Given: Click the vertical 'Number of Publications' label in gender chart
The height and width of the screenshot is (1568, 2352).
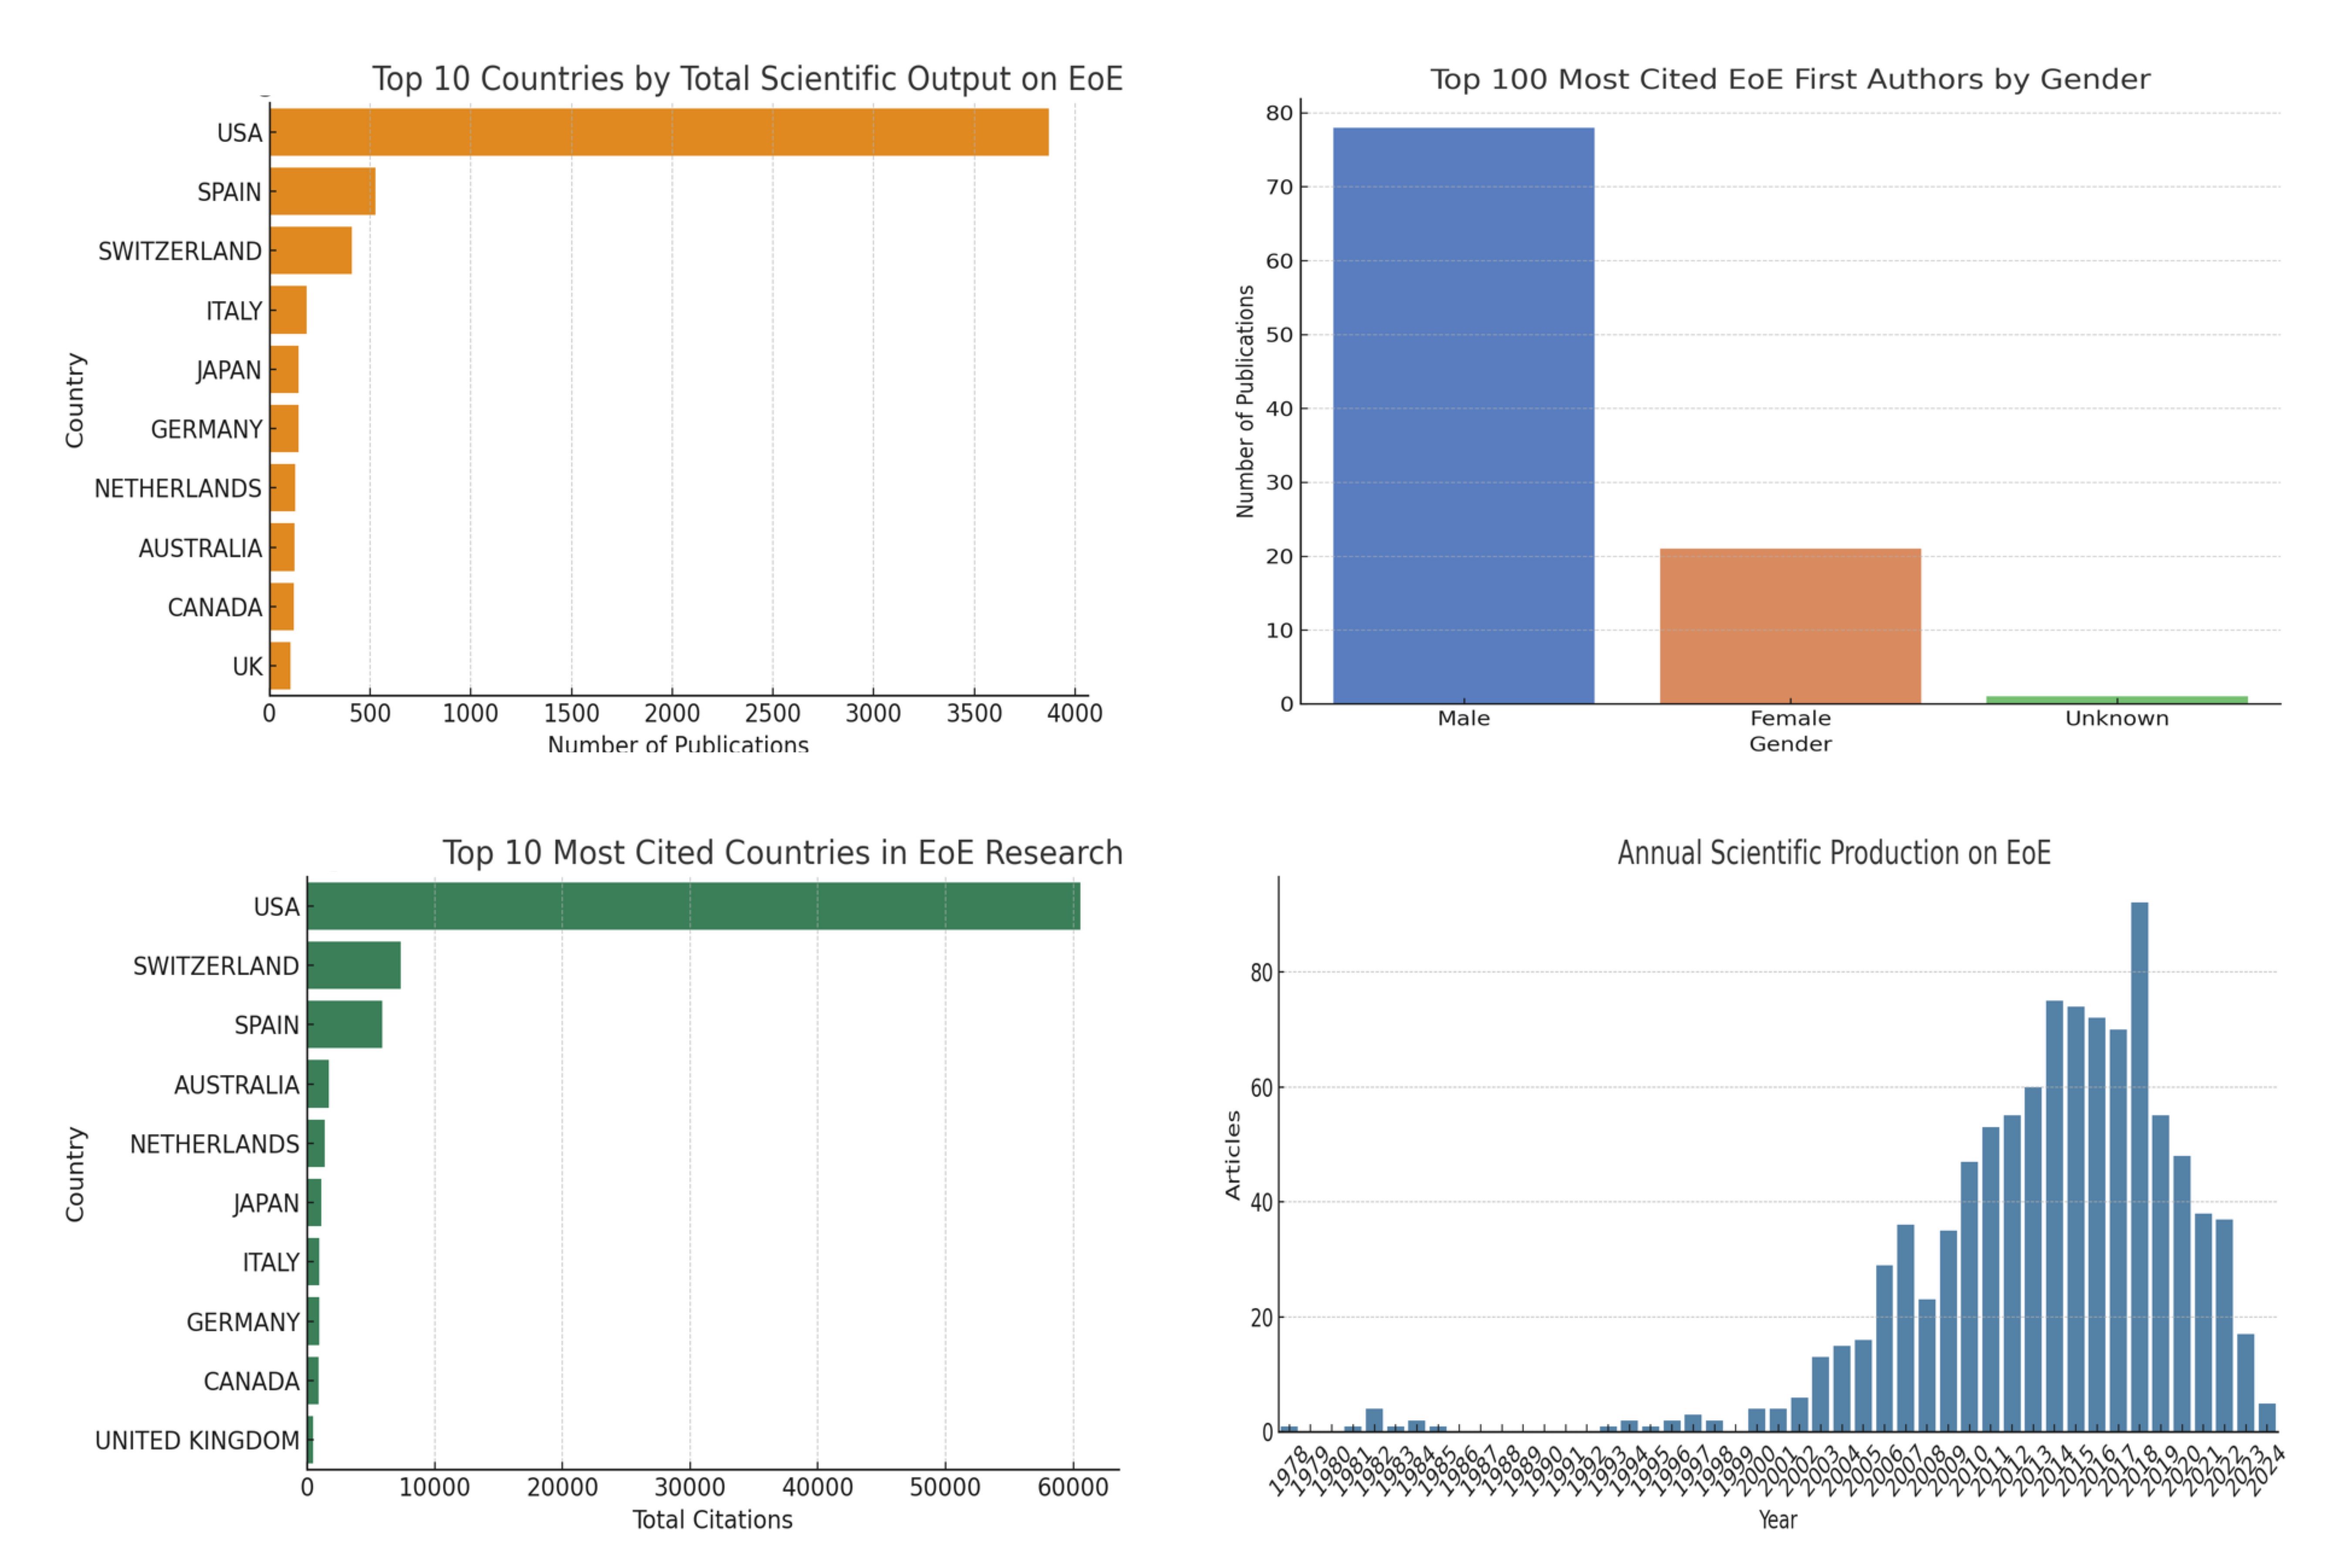Looking at the screenshot, I should [x=1245, y=402].
